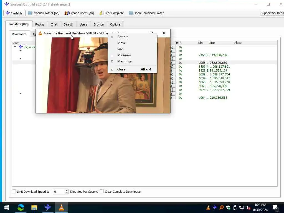Click the Kbs value 9829.8
The image size is (284, 213).
[203, 70]
